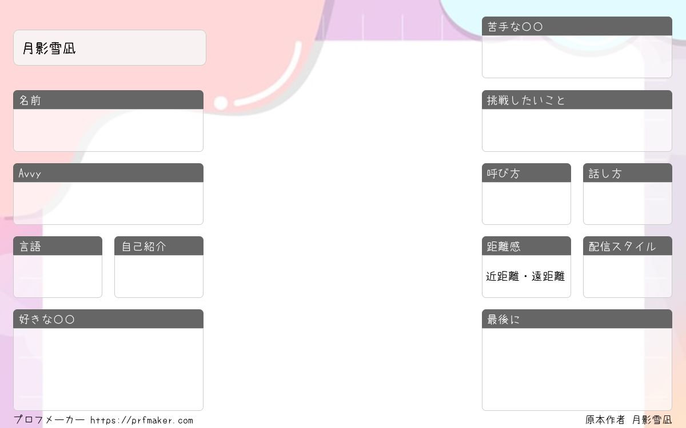Screen dimensions: 686x428
Task: Click the 言語 field box
Action: coord(58,276)
